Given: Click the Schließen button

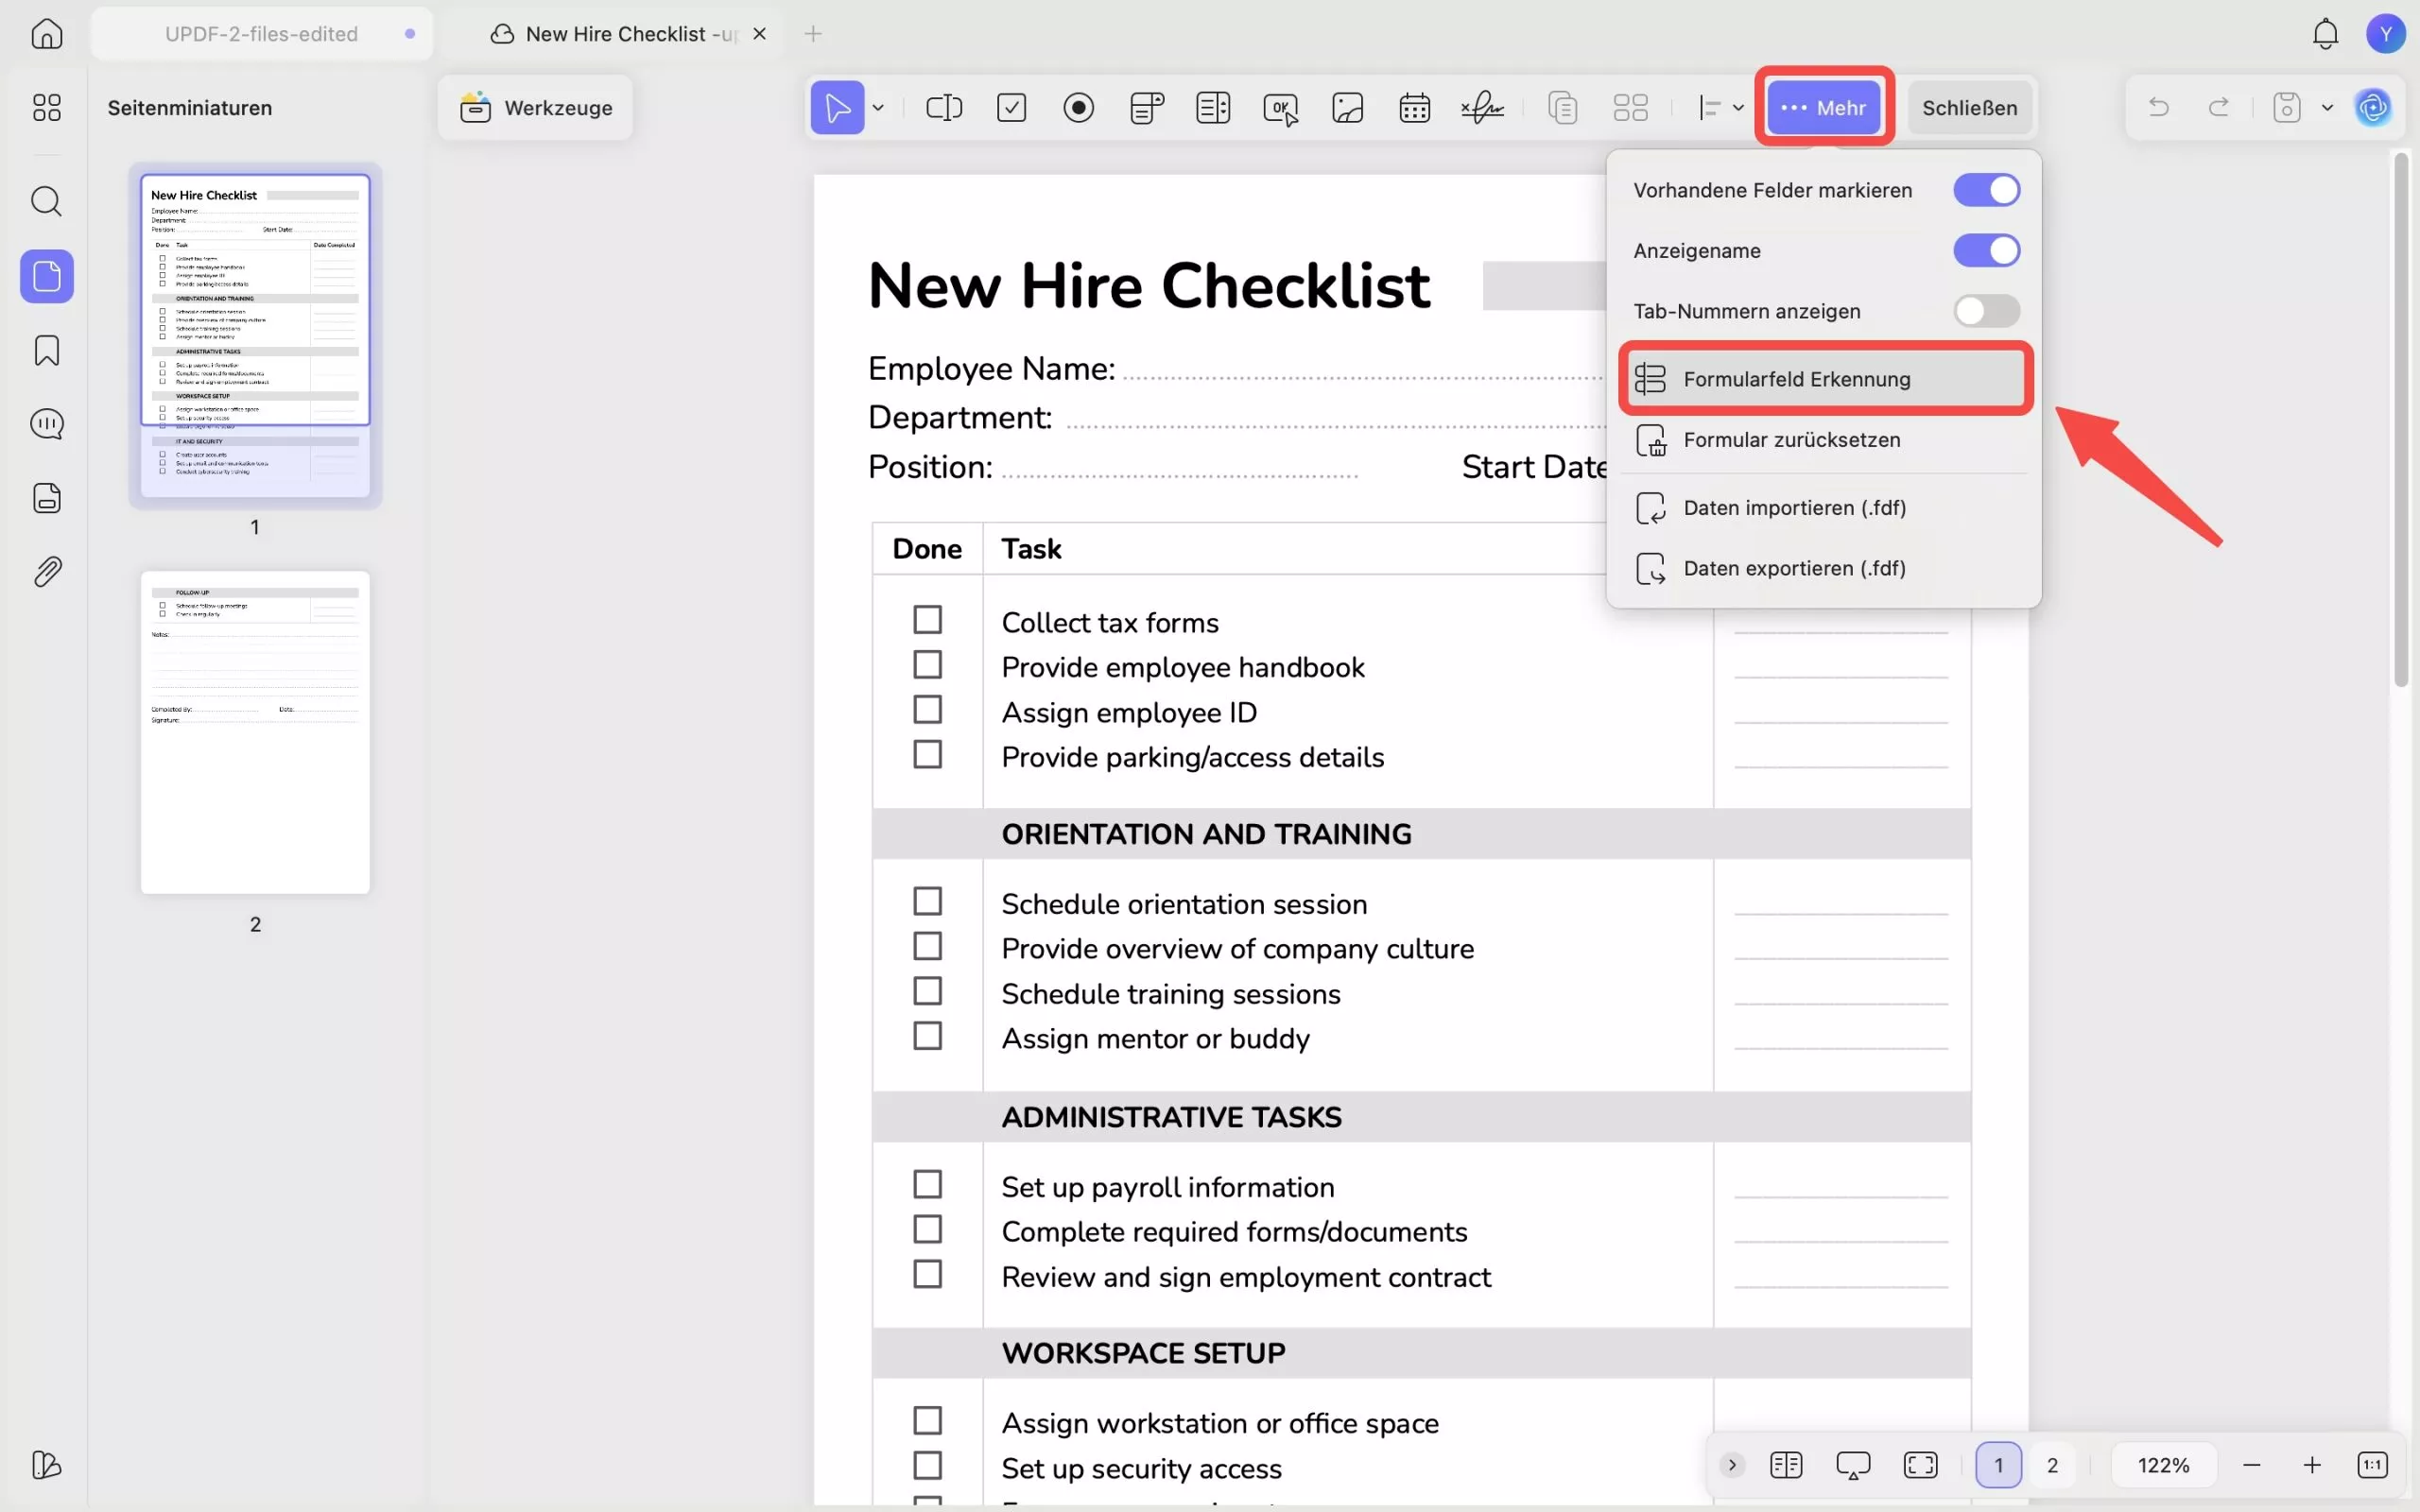Looking at the screenshot, I should pyautogui.click(x=1969, y=107).
